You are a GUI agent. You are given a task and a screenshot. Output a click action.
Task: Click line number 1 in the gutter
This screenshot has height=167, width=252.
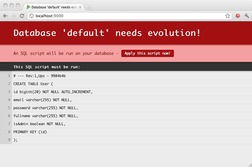pyautogui.click(x=9, y=76)
